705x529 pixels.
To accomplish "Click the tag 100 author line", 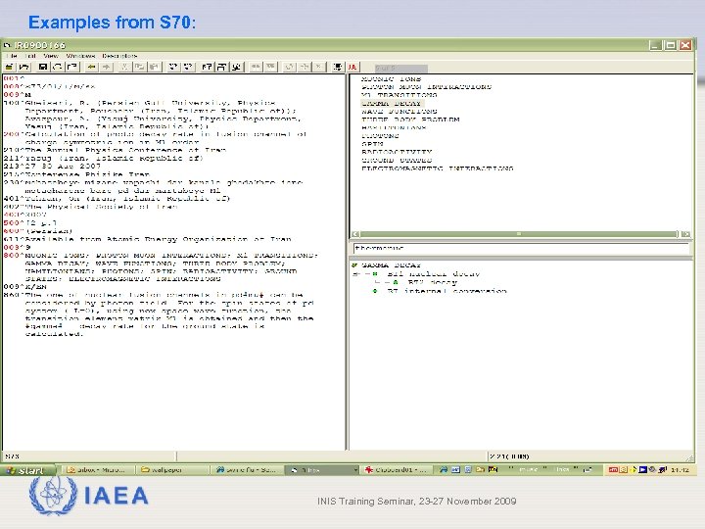I will tap(139, 103).
